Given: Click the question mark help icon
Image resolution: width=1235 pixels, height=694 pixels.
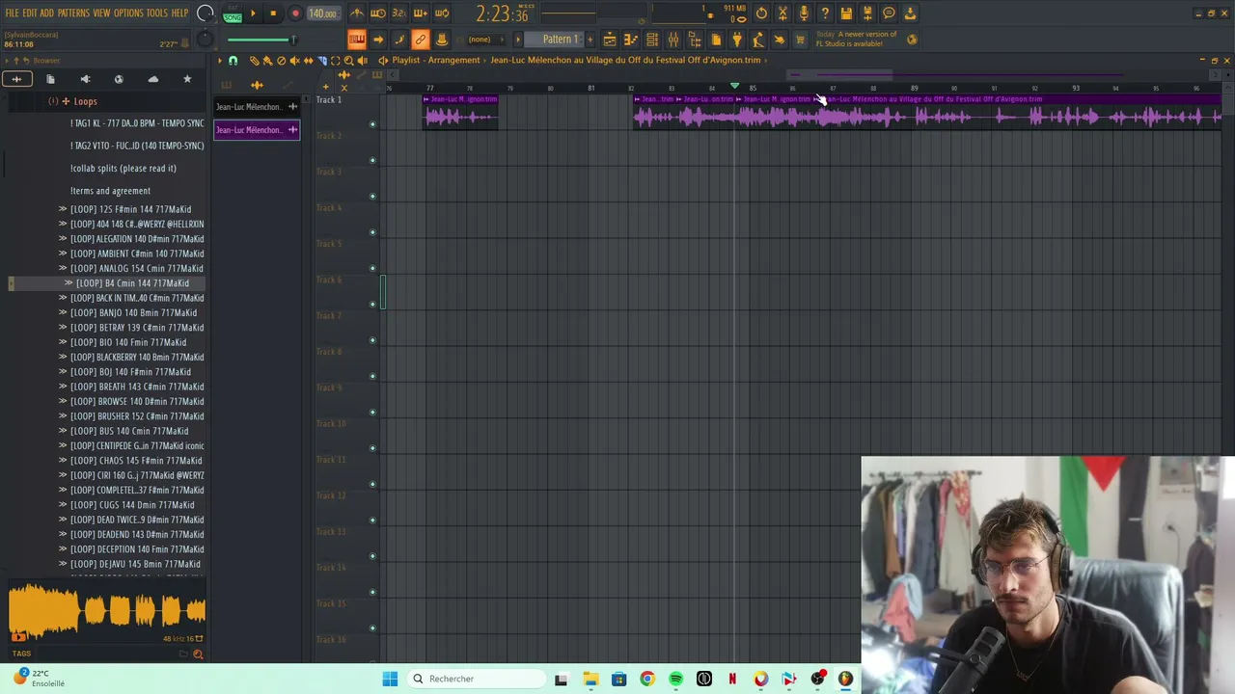Looking at the screenshot, I should [x=825, y=13].
